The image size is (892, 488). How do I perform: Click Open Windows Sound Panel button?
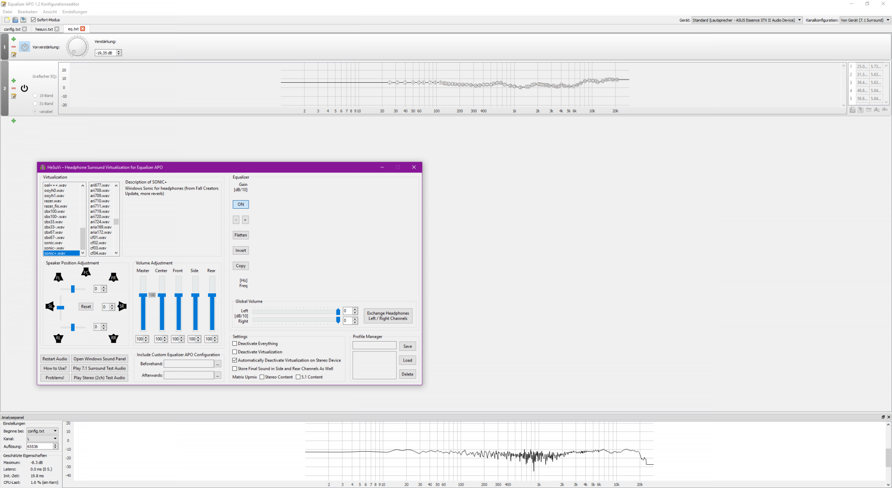click(x=99, y=359)
